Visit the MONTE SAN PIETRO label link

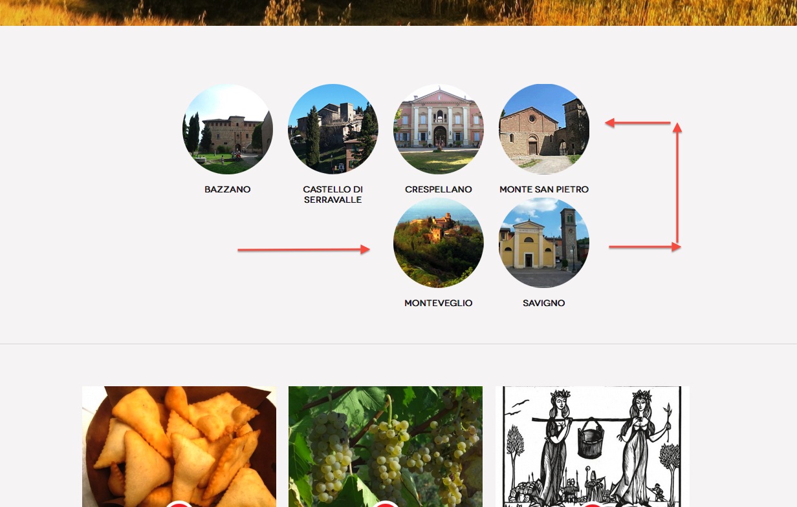click(x=544, y=189)
